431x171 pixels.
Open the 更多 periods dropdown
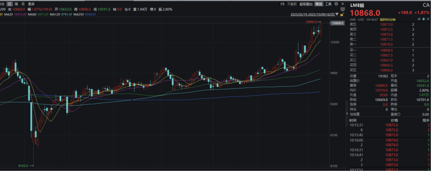32,4
